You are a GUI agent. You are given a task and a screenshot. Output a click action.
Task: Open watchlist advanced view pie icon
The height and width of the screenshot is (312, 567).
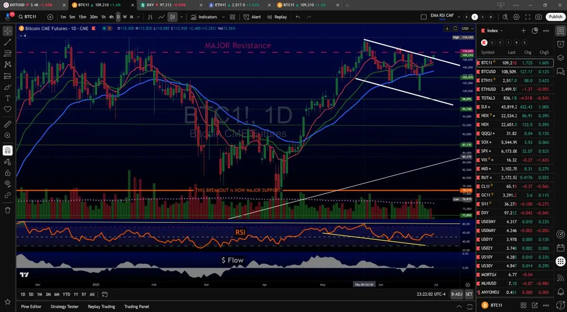(535, 31)
